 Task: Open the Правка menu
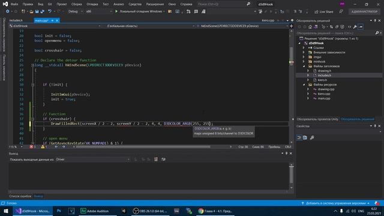point(28,4)
